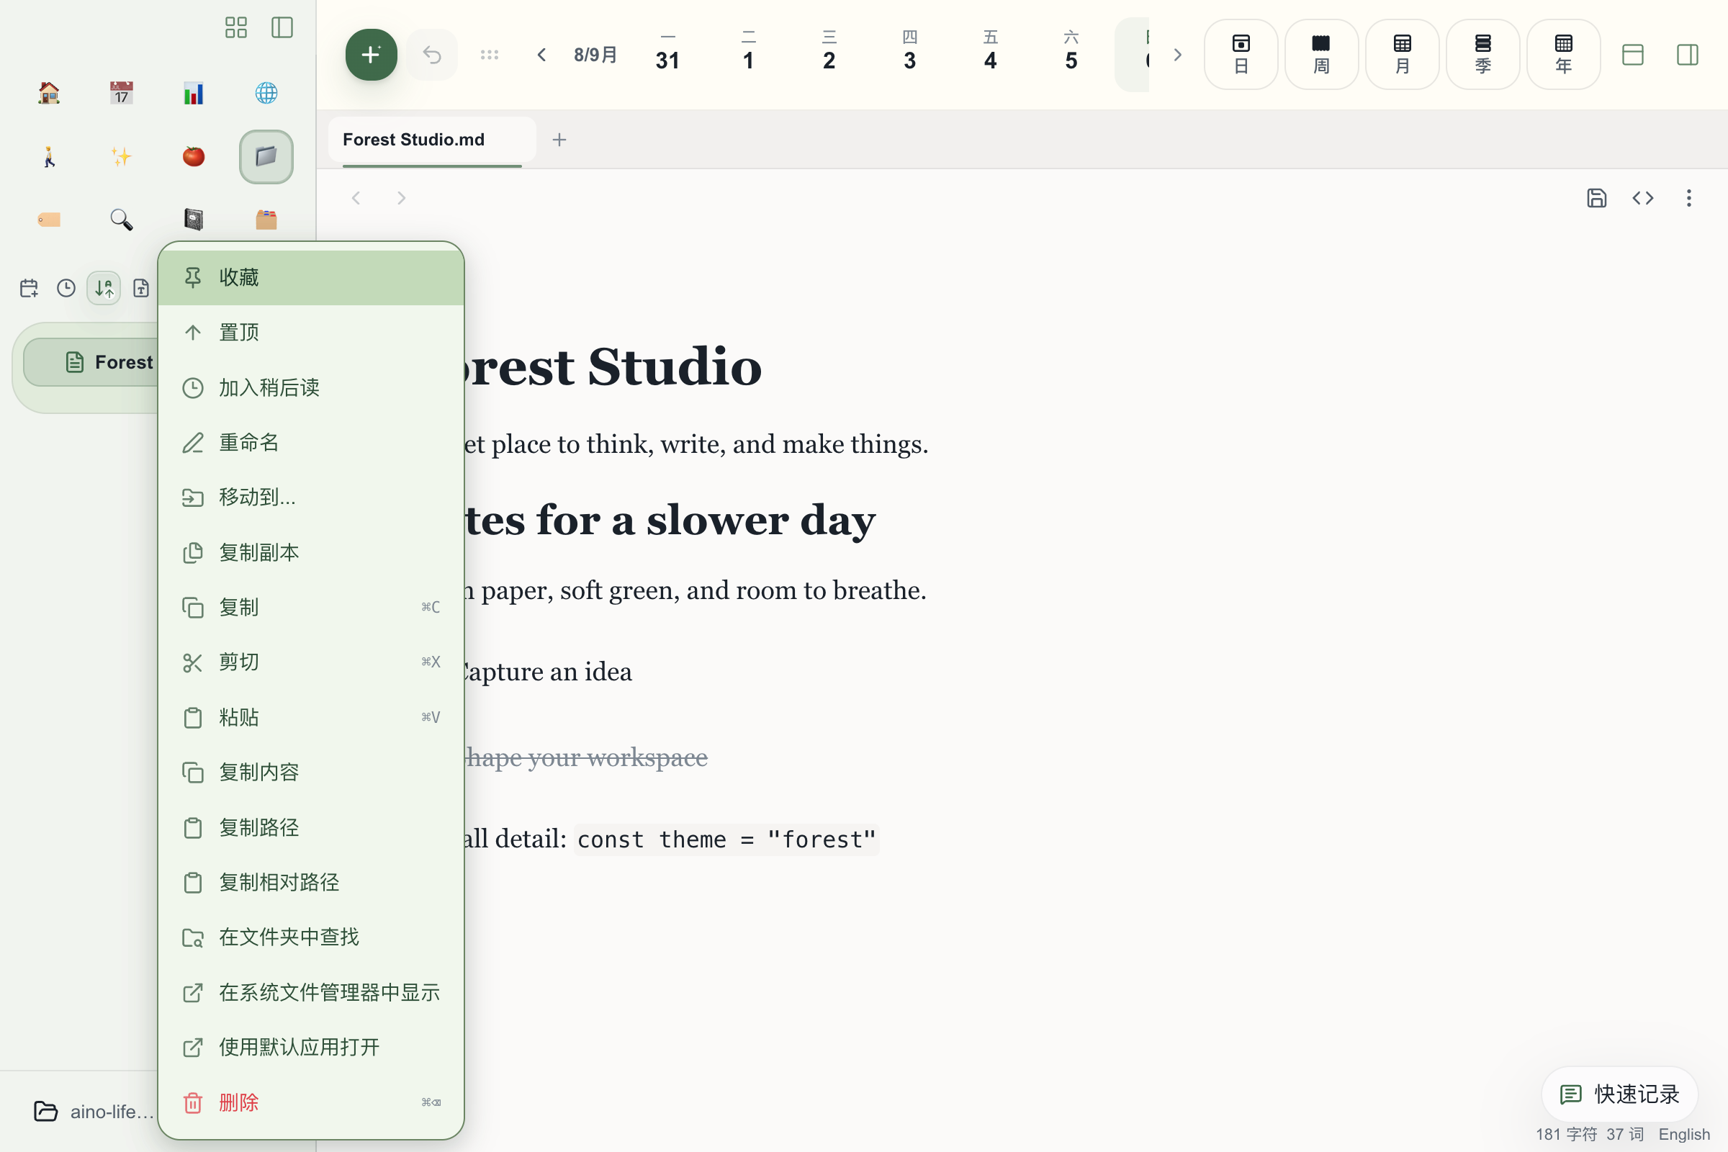
Task: Choose 移动到... from the context menu
Action: click(x=311, y=498)
